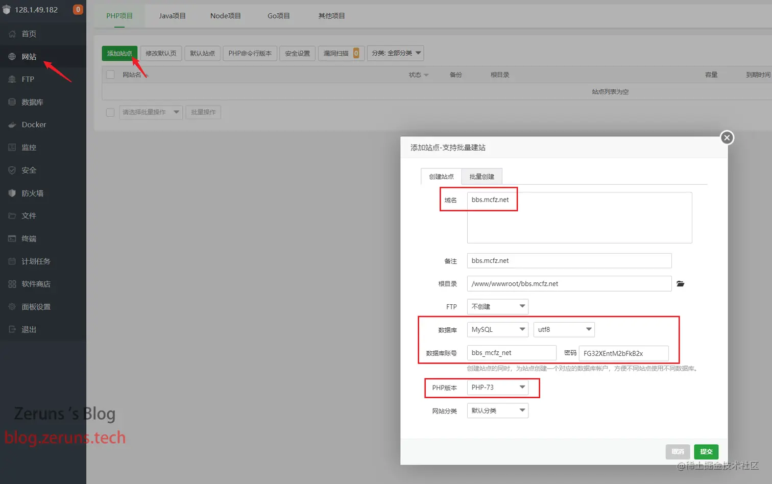Open the 状态 column filter arrow
Viewport: 772px width, 484px height.
coord(426,75)
